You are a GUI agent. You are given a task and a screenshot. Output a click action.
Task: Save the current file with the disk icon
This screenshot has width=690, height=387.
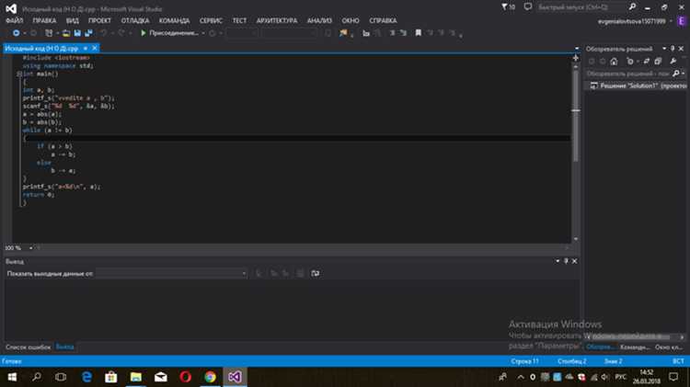[77, 33]
